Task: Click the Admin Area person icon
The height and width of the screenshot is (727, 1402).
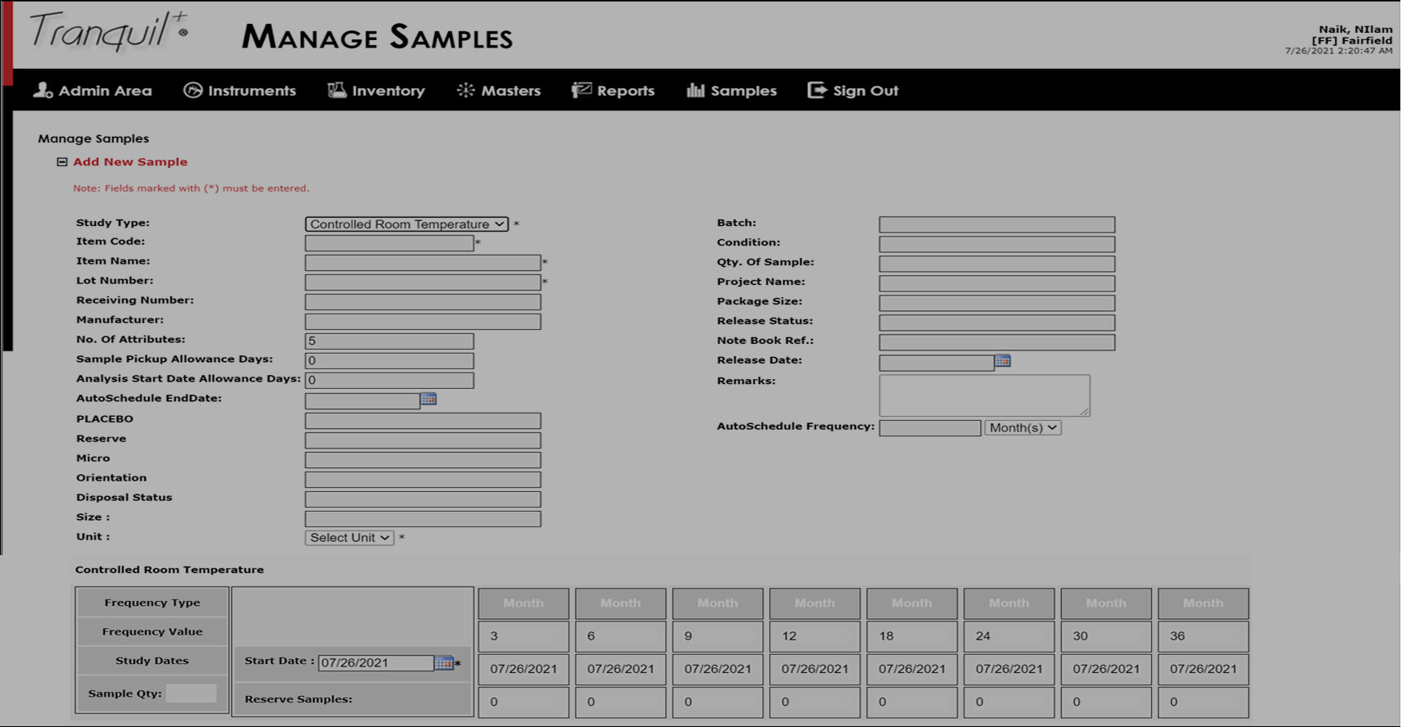Action: click(x=43, y=90)
